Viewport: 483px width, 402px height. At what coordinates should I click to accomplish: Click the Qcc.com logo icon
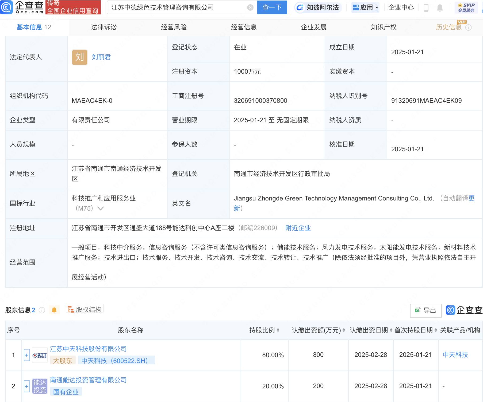pyautogui.click(x=6, y=7)
